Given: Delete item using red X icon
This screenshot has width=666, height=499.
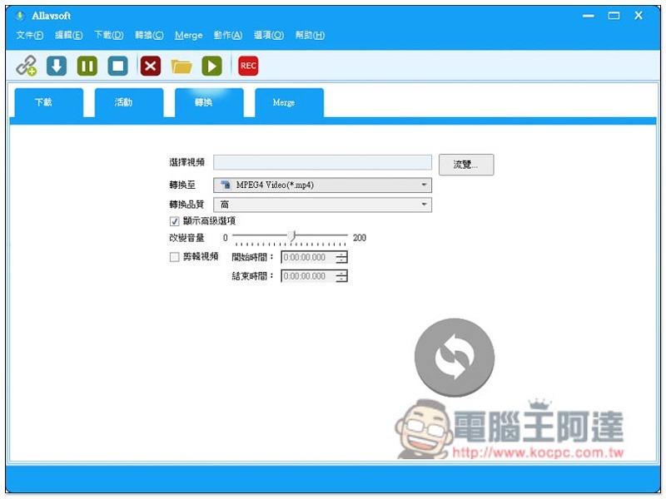Looking at the screenshot, I should tap(151, 66).
